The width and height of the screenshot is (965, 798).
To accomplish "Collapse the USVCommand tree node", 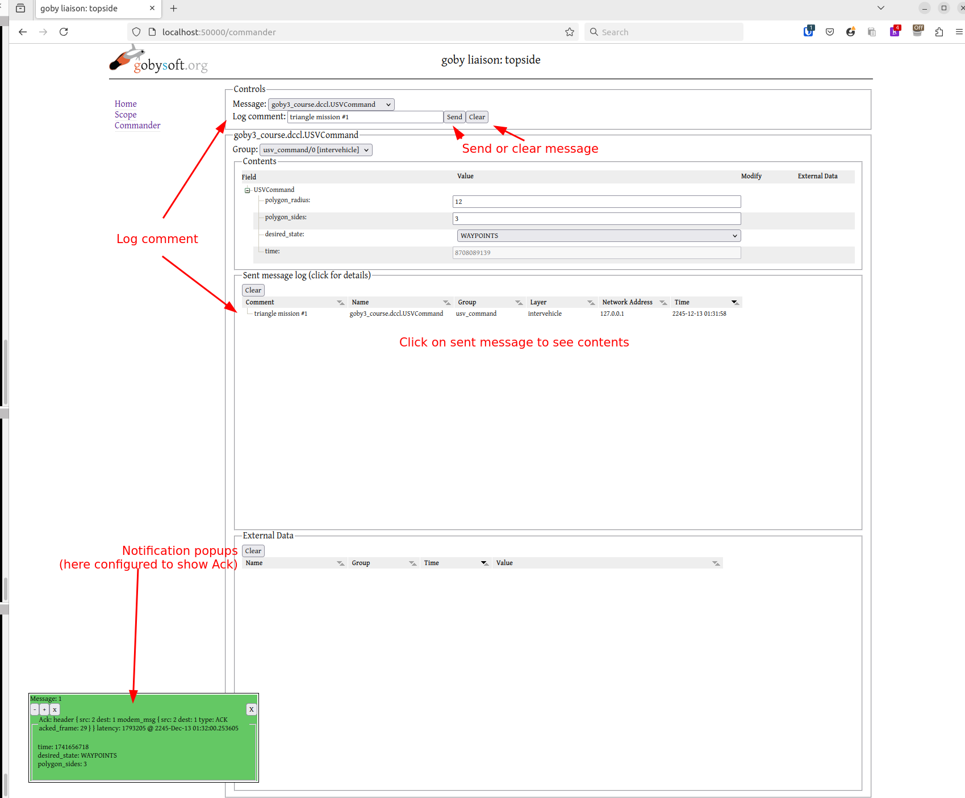I will [248, 190].
